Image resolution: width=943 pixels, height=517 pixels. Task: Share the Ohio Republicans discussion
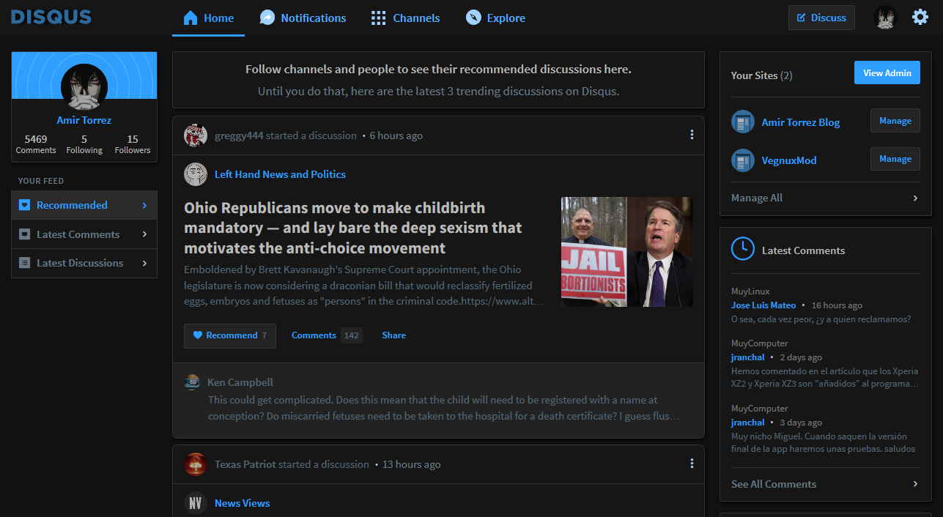(393, 335)
